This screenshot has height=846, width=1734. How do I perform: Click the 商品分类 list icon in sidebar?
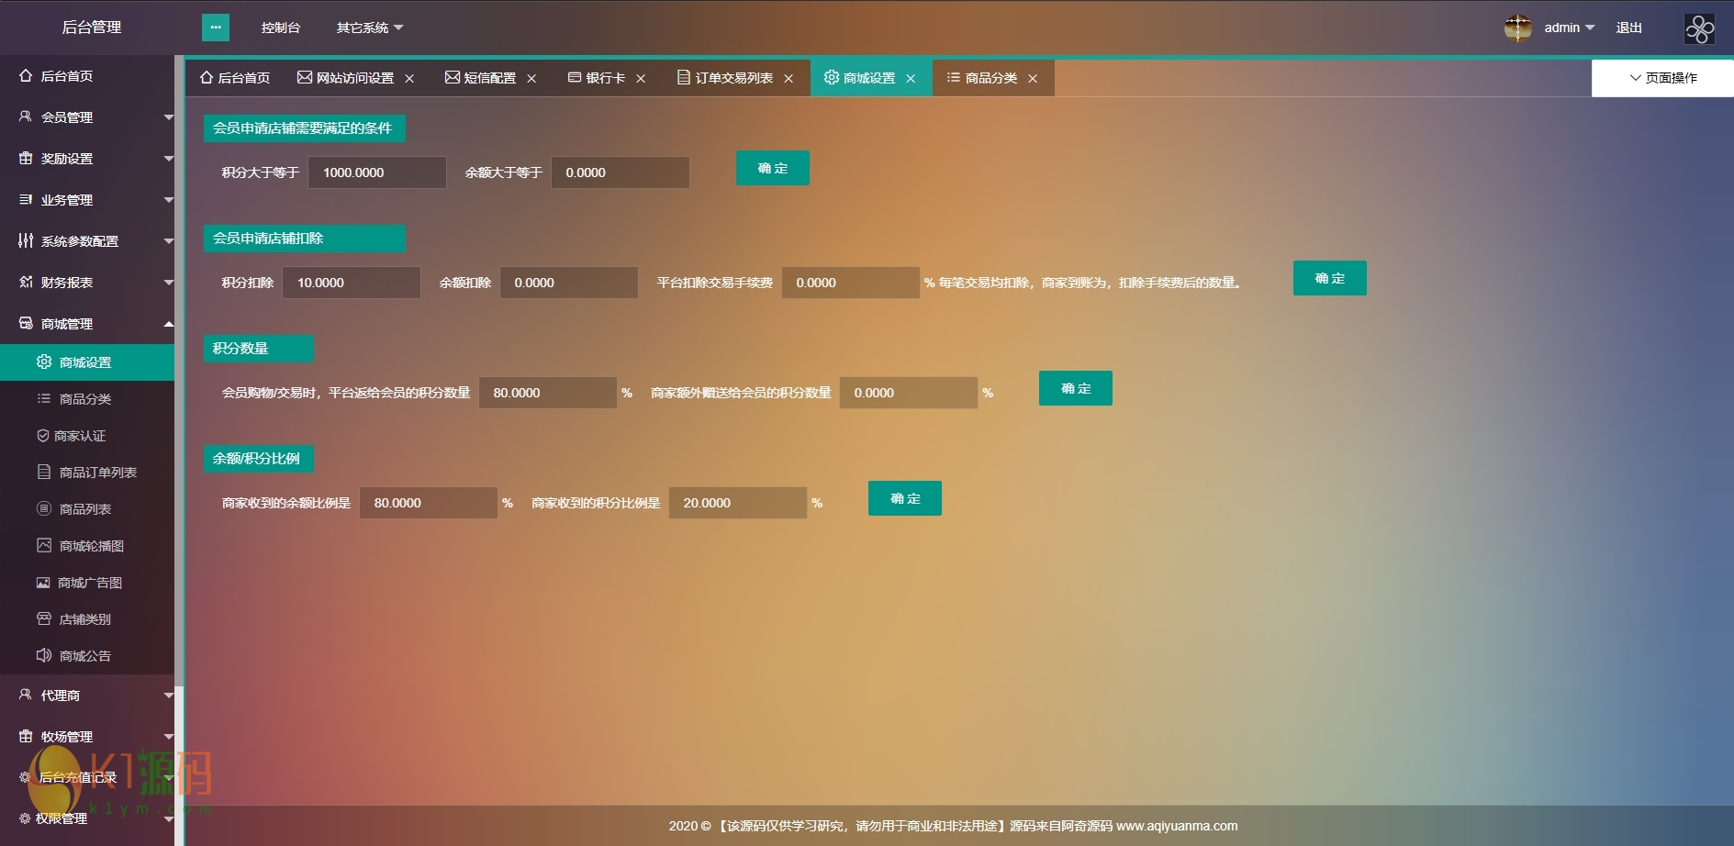(44, 399)
